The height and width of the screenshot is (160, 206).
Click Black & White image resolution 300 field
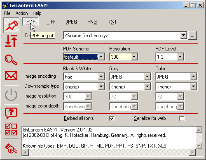[77, 96]
